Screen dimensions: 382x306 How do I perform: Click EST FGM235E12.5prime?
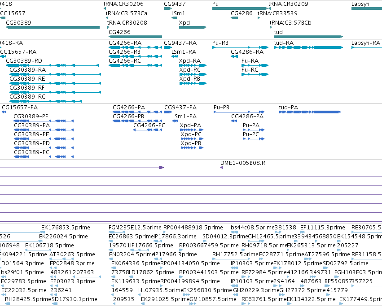click(x=135, y=228)
